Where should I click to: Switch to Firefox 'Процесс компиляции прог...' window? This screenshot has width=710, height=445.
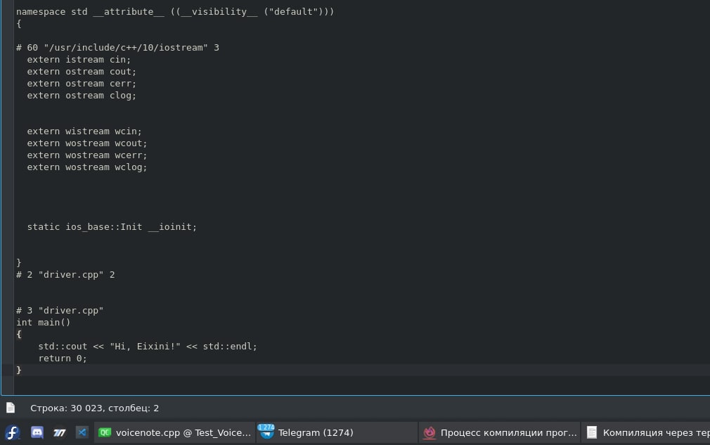click(499, 433)
